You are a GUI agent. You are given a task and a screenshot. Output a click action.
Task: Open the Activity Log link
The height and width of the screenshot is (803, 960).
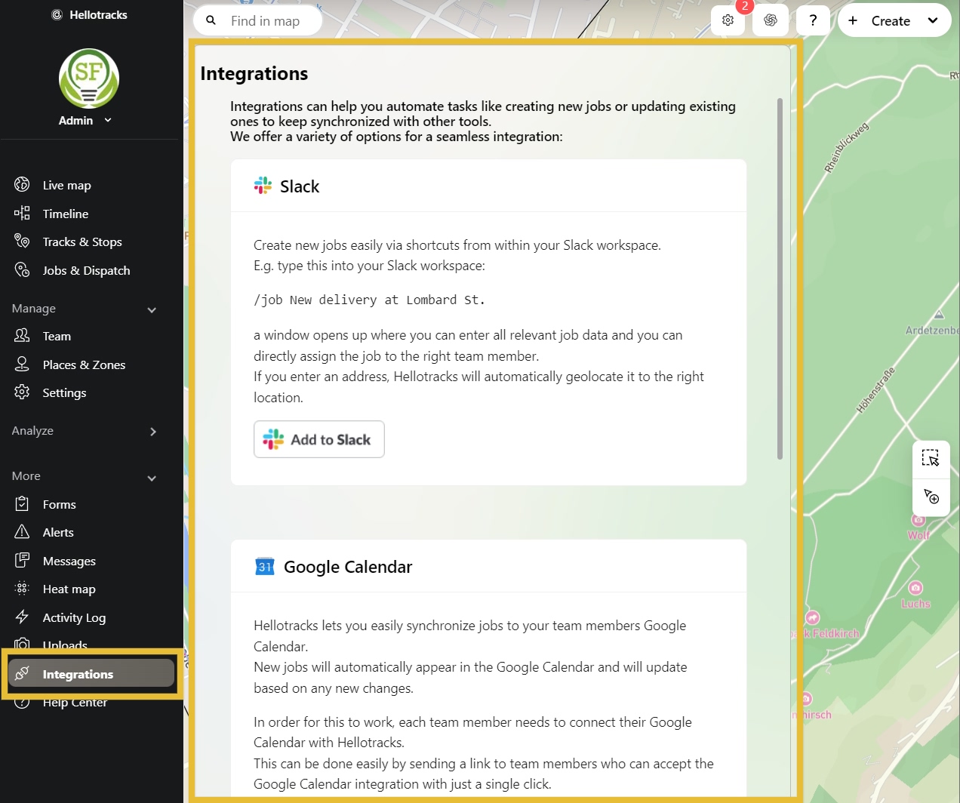(74, 617)
